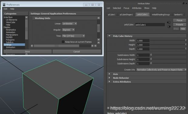This screenshot has width=188, height=114.
Task: Click the Save button in Preferences
Action: coord(28,52)
